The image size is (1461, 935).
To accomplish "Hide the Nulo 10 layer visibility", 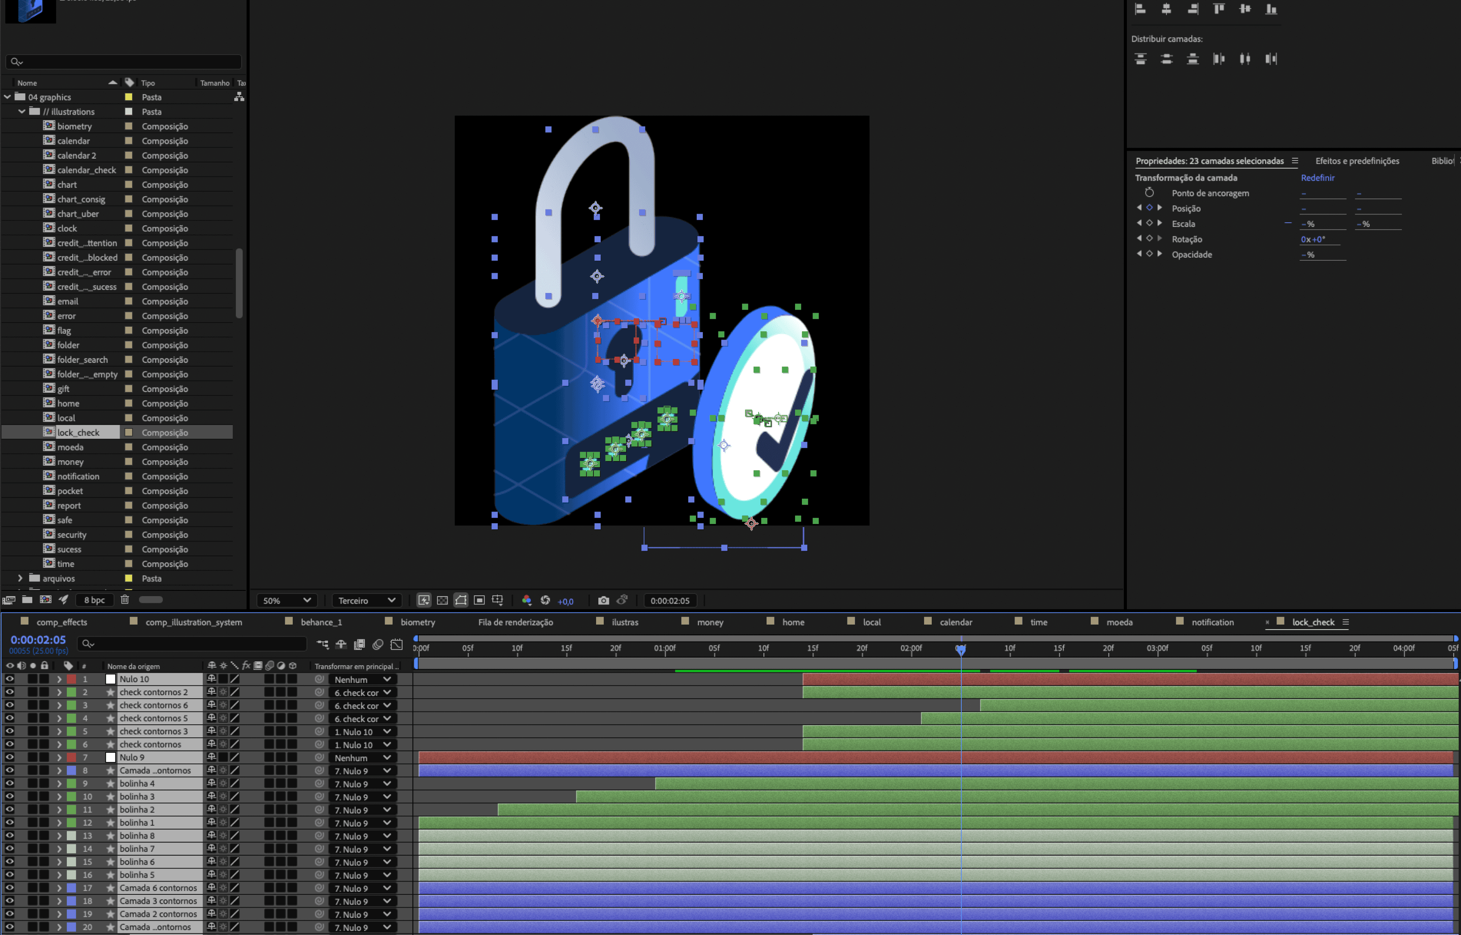I will click(x=10, y=679).
